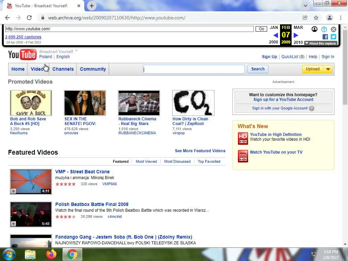Click the five-star rating for VMP video
348x261 pixels.
click(66, 184)
